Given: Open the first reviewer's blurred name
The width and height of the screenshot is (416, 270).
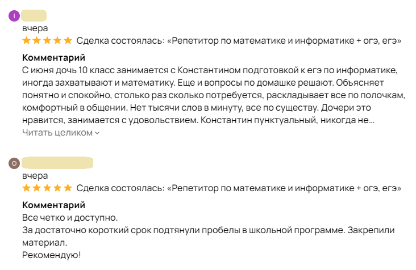Looking at the screenshot, I should (34, 16).
